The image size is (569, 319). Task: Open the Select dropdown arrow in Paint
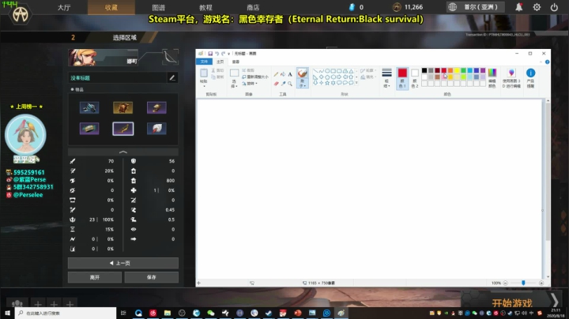click(x=235, y=84)
